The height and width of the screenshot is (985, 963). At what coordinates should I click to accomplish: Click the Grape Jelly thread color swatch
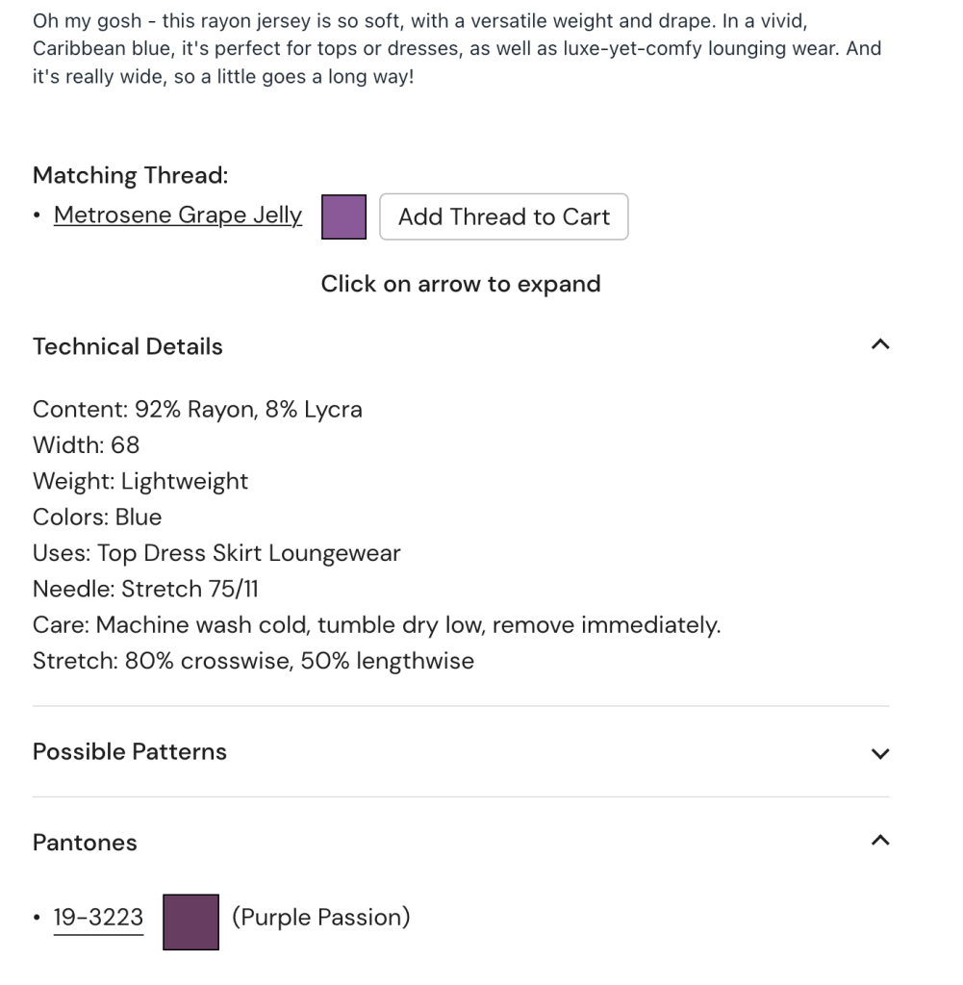click(343, 216)
